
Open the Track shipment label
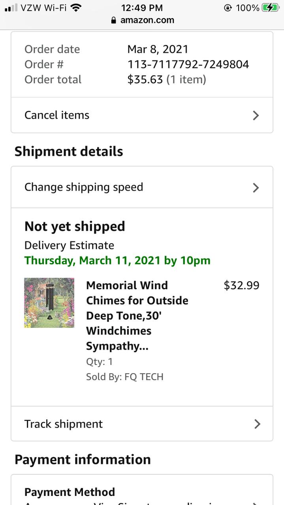pyautogui.click(x=64, y=424)
